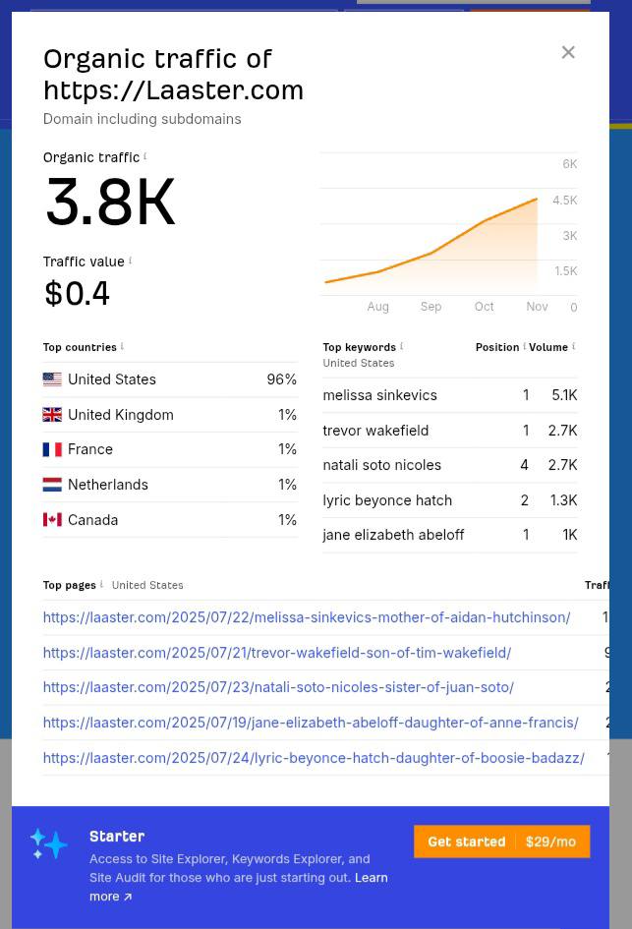Close the organic traffic dialog
This screenshot has height=929, width=632.
click(568, 52)
